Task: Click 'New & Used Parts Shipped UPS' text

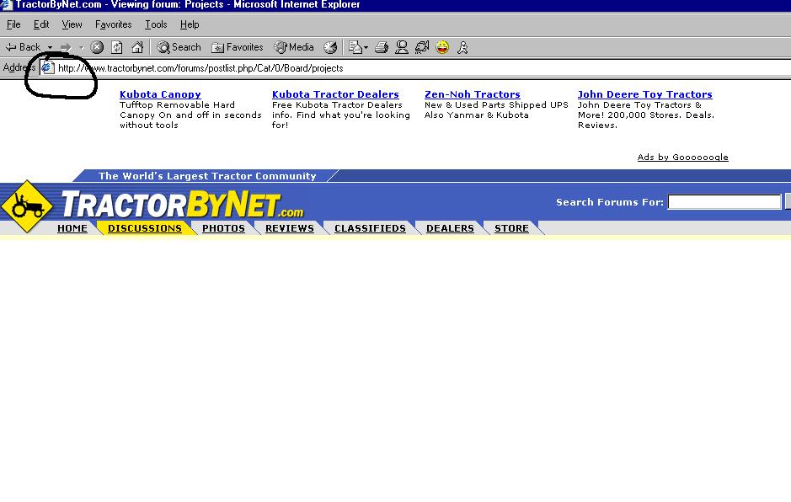Action: (496, 105)
